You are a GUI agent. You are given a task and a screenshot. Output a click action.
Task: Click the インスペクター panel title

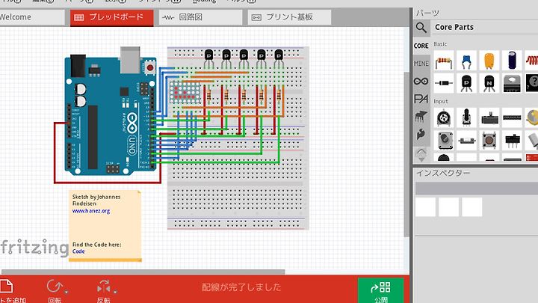pyautogui.click(x=443, y=173)
